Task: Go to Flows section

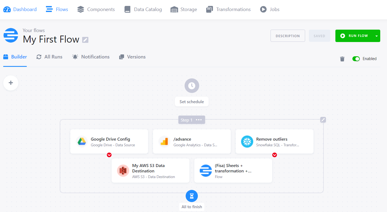Action: point(57,9)
